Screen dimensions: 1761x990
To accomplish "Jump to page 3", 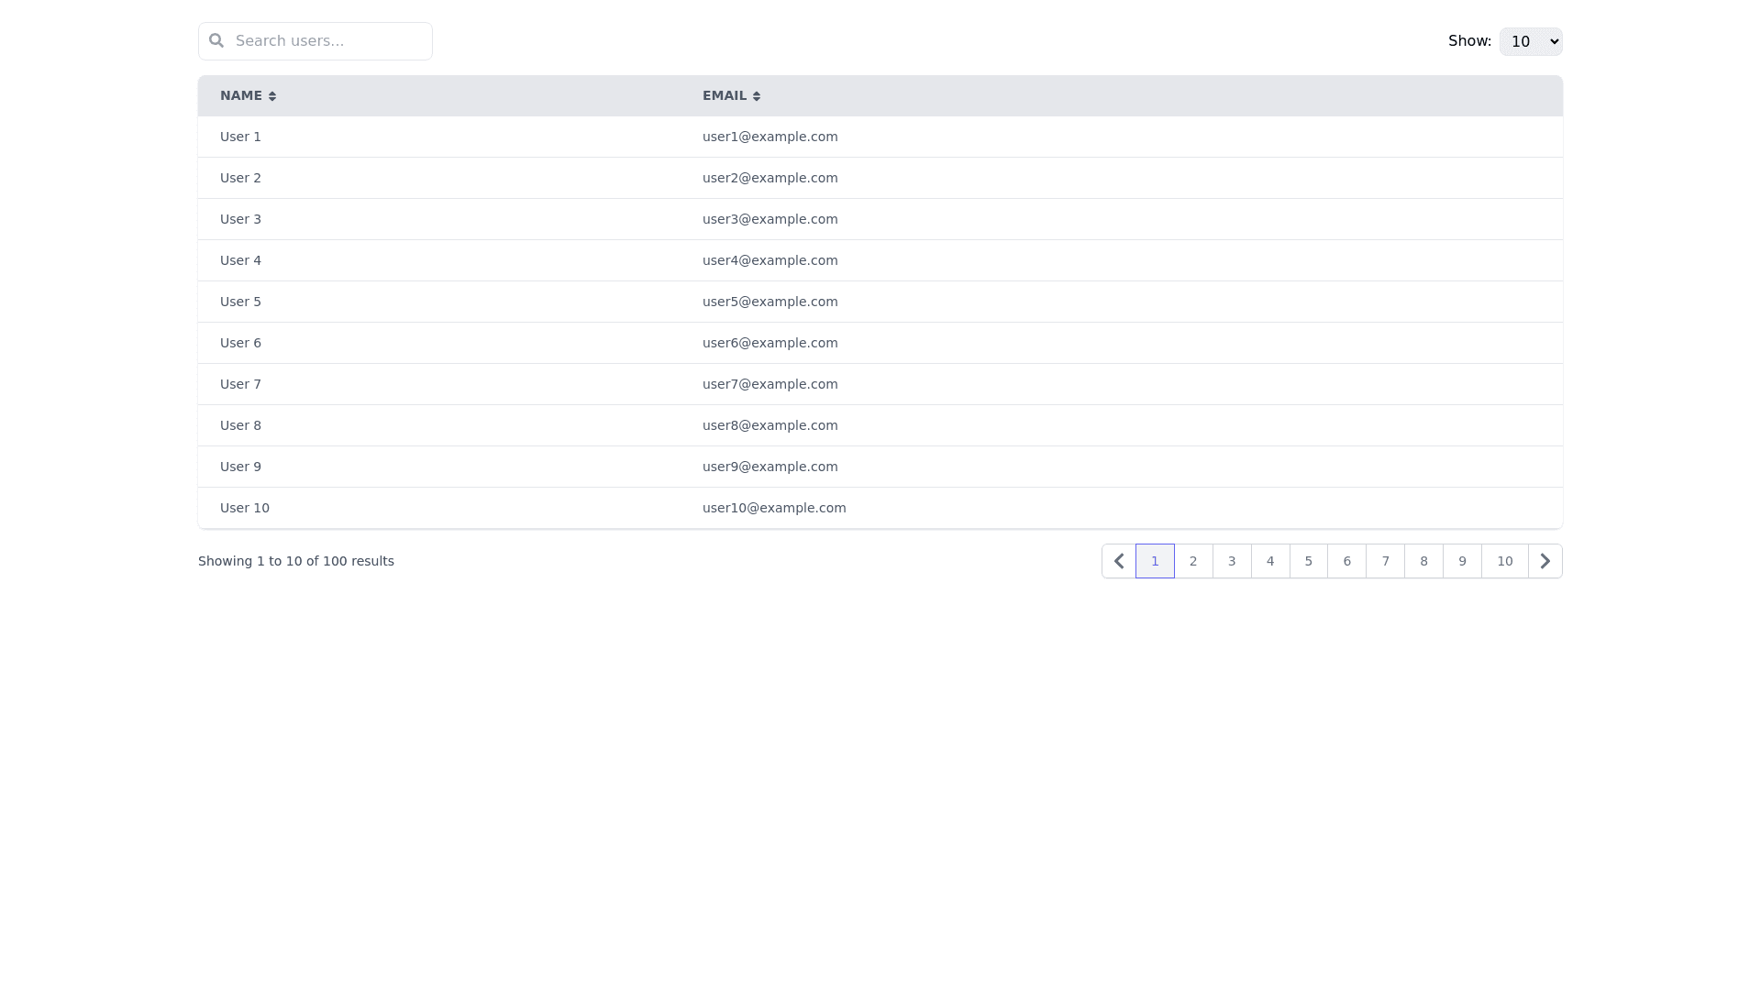I will (1232, 561).
